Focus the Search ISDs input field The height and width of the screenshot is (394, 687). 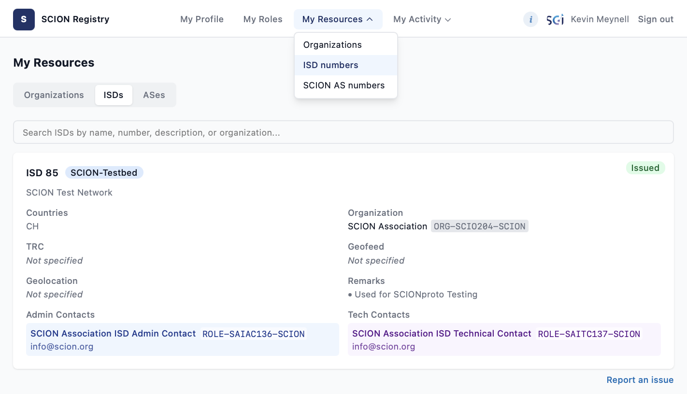(x=343, y=132)
